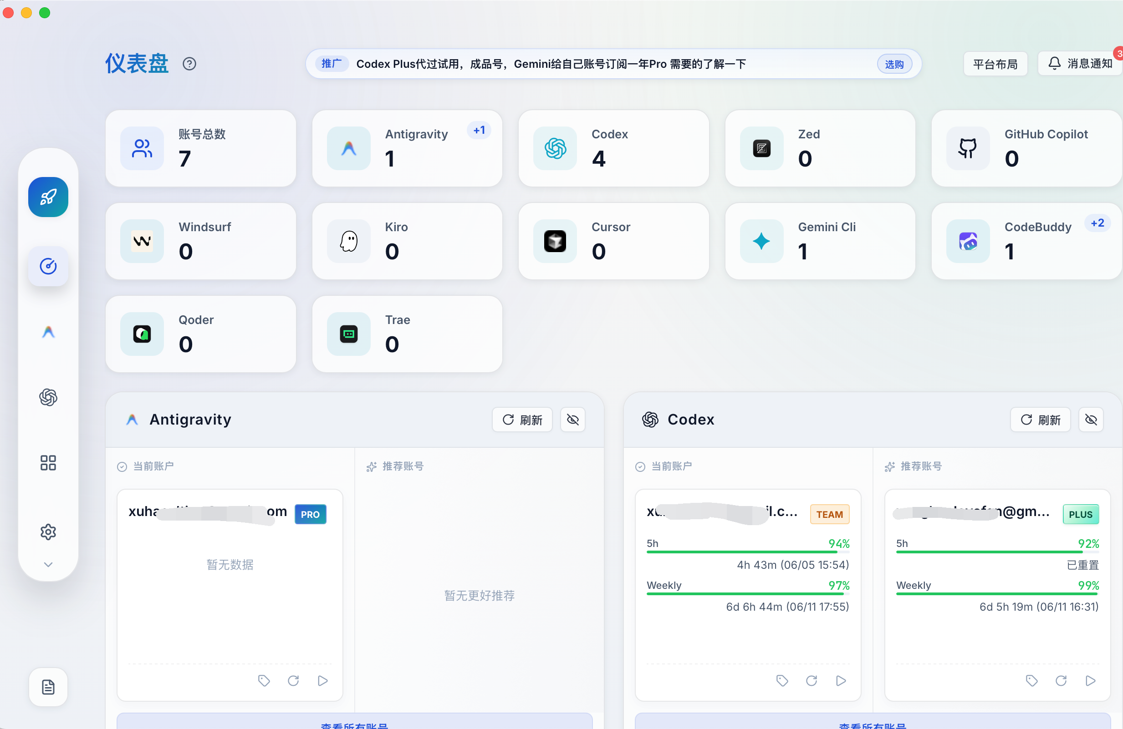
Task: Click the 已重置 status text
Action: (x=1083, y=565)
